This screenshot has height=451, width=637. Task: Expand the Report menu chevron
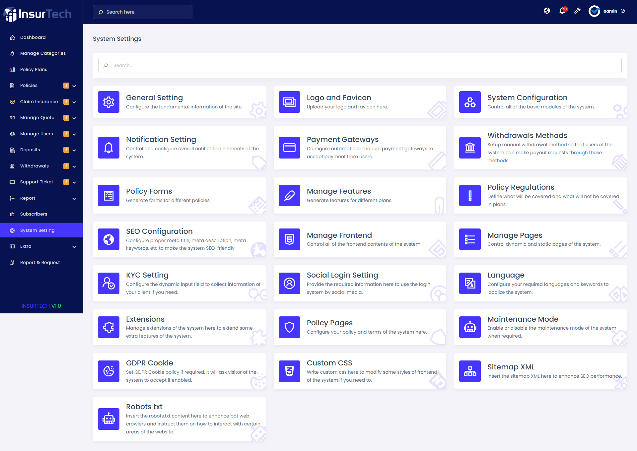[74, 199]
